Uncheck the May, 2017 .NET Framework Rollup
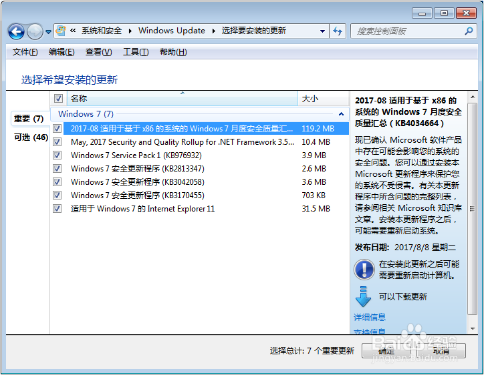Screen dimensions: 484x375 tap(57, 141)
